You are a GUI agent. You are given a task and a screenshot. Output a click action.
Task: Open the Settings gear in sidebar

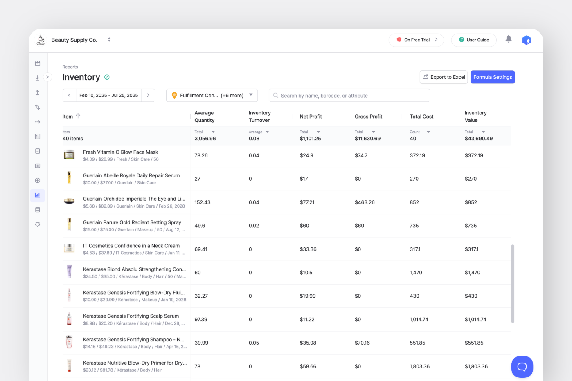37,224
